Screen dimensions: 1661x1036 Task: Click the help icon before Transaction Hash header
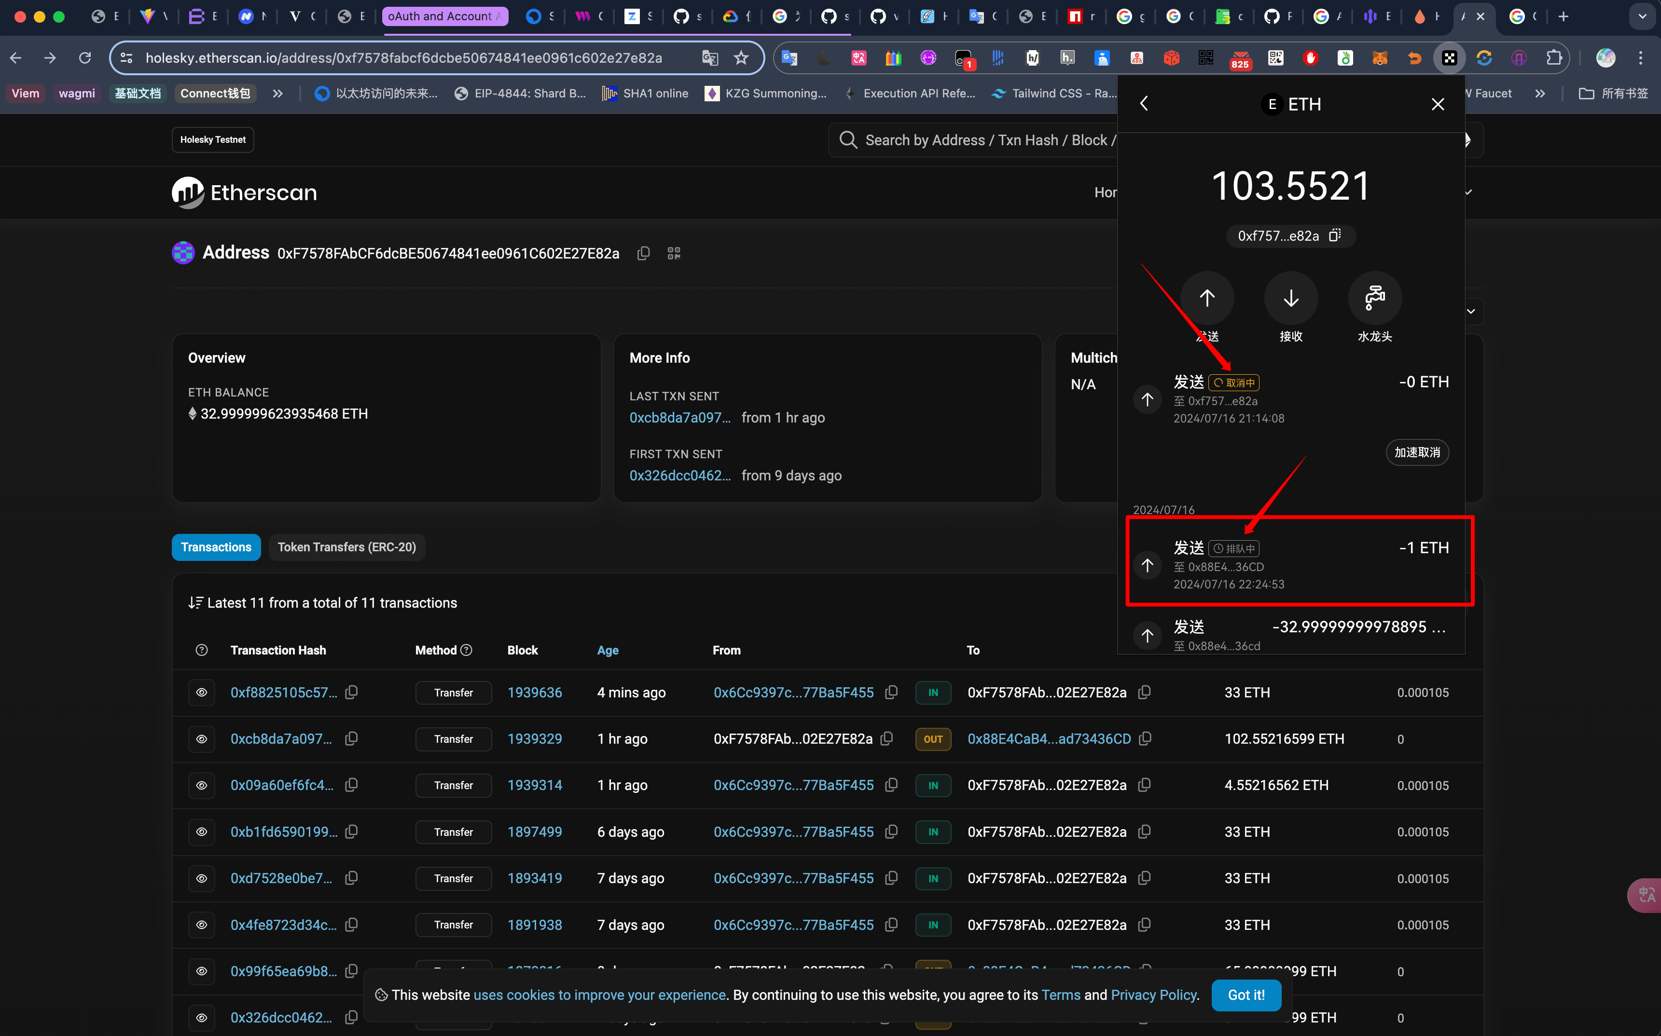click(x=202, y=650)
